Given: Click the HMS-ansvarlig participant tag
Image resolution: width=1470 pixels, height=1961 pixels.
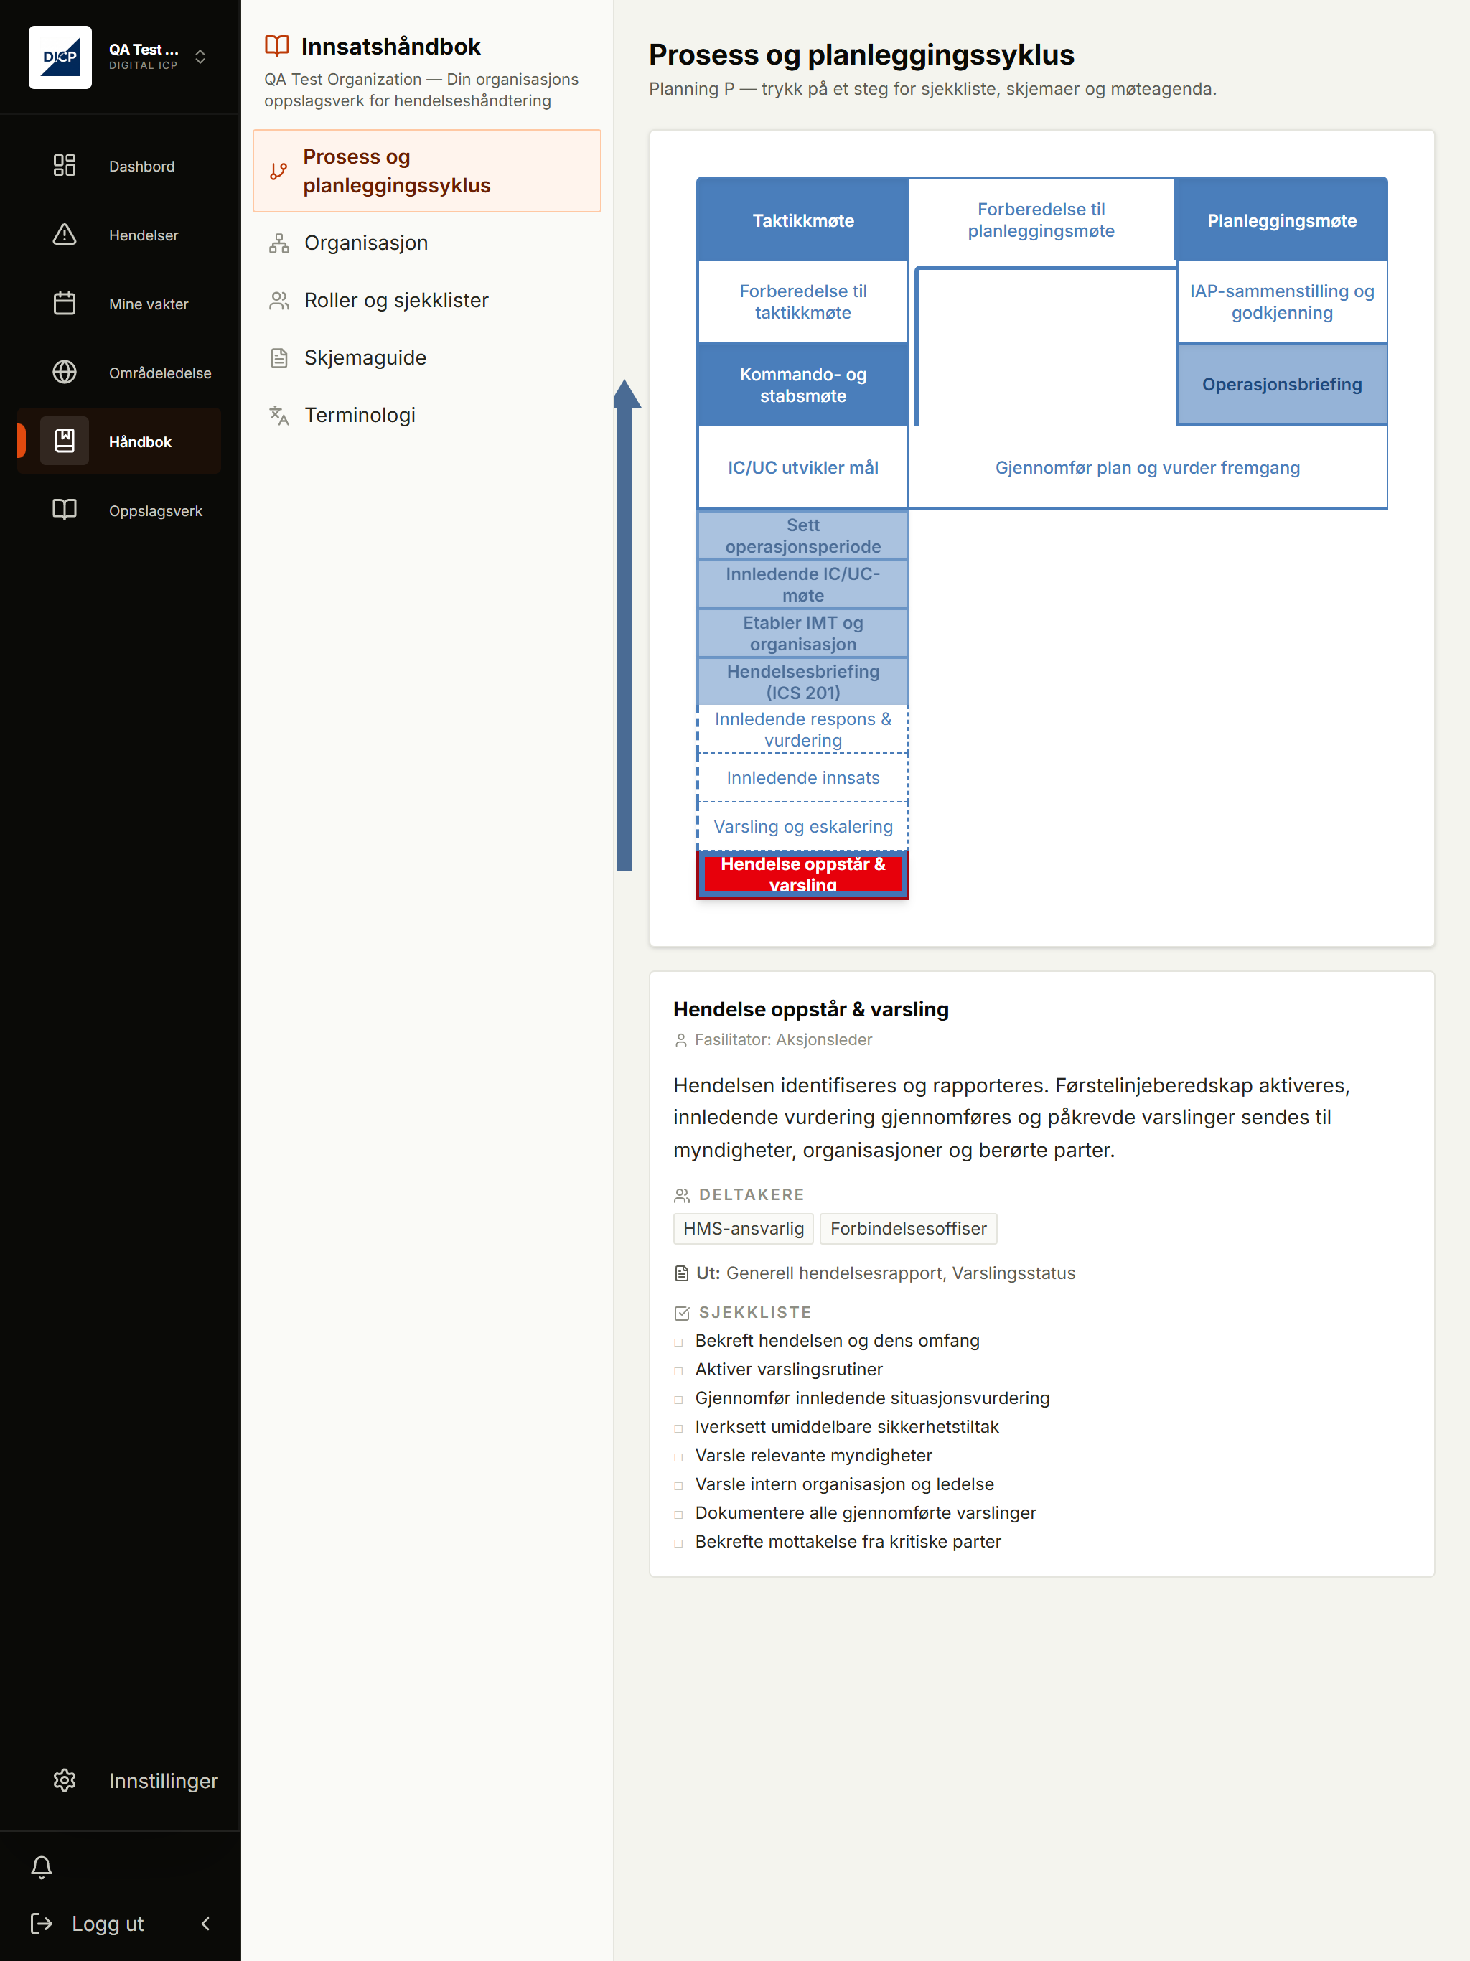Looking at the screenshot, I should [743, 1228].
